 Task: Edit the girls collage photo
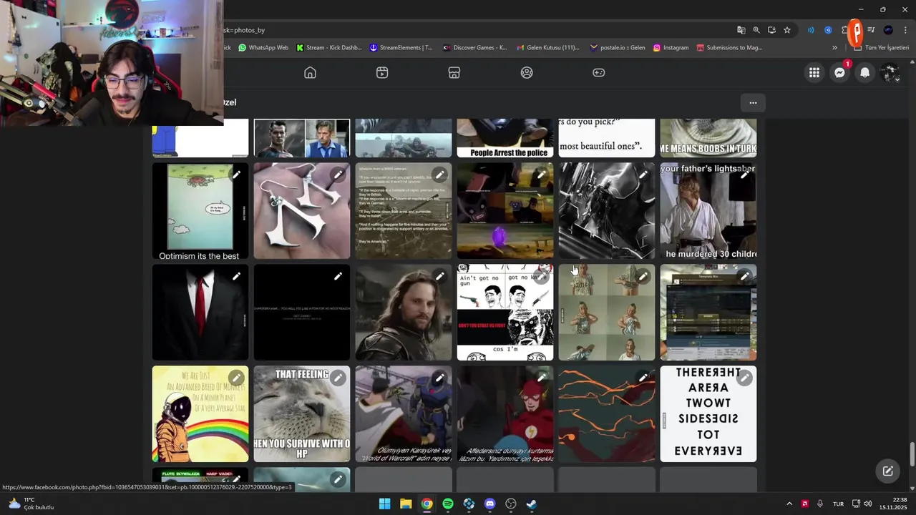[643, 276]
